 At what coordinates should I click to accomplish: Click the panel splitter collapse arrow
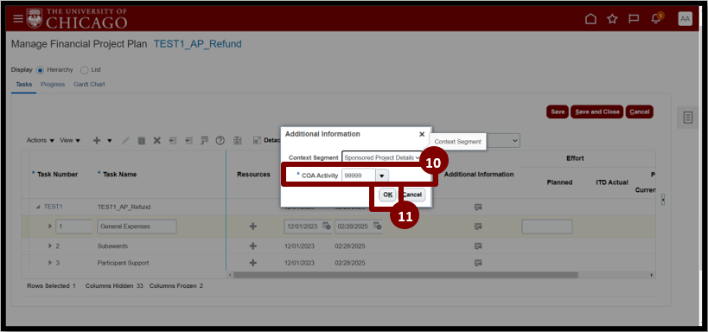662,199
